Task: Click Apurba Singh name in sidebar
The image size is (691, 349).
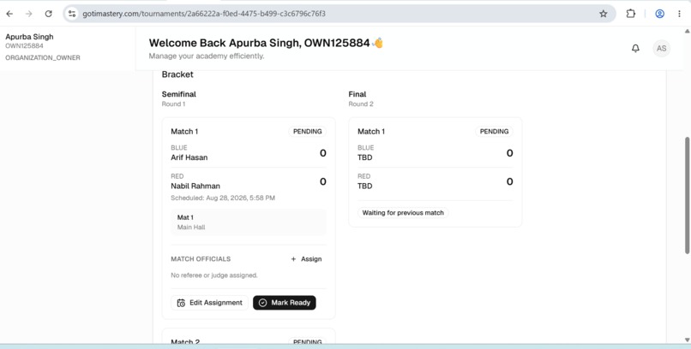Action: (x=29, y=37)
